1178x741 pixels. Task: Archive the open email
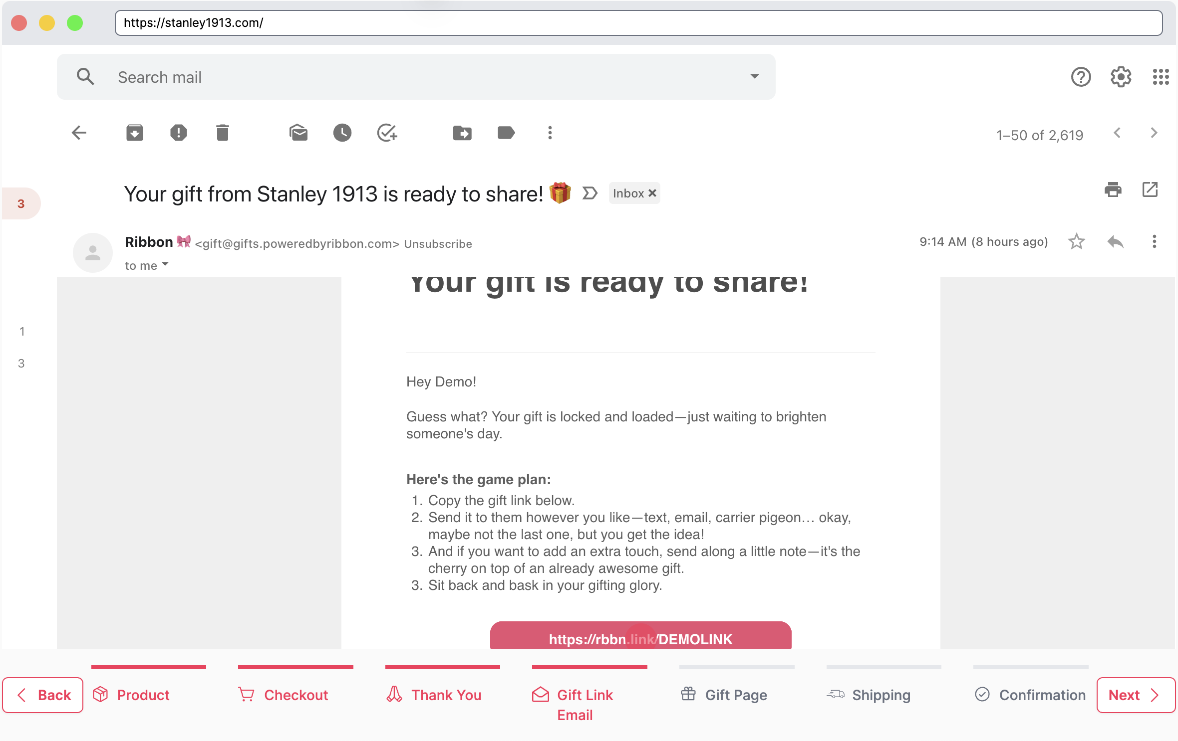pos(135,133)
